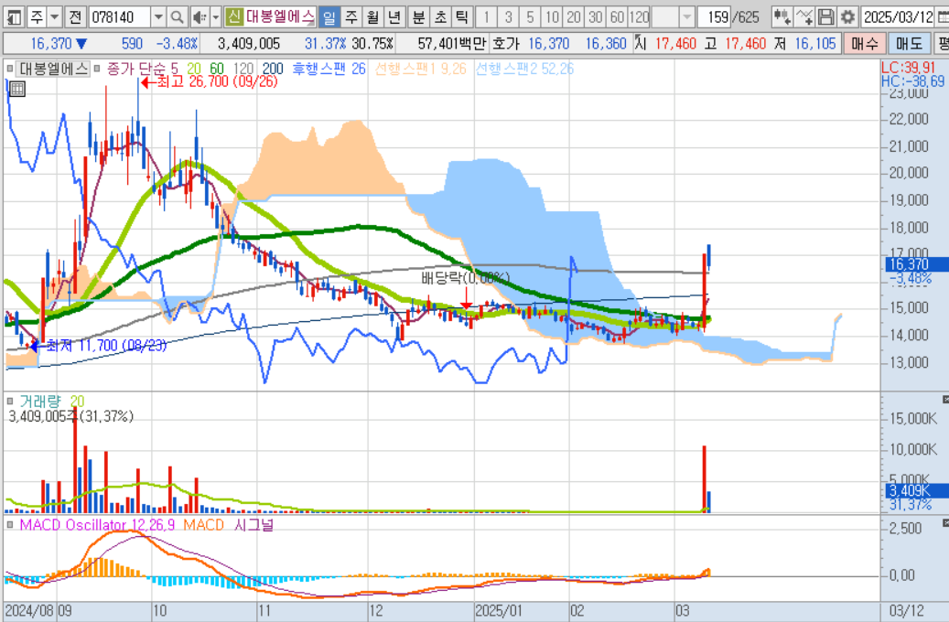
Task: Open the market type dropdown next to 주
Action: 54,17
